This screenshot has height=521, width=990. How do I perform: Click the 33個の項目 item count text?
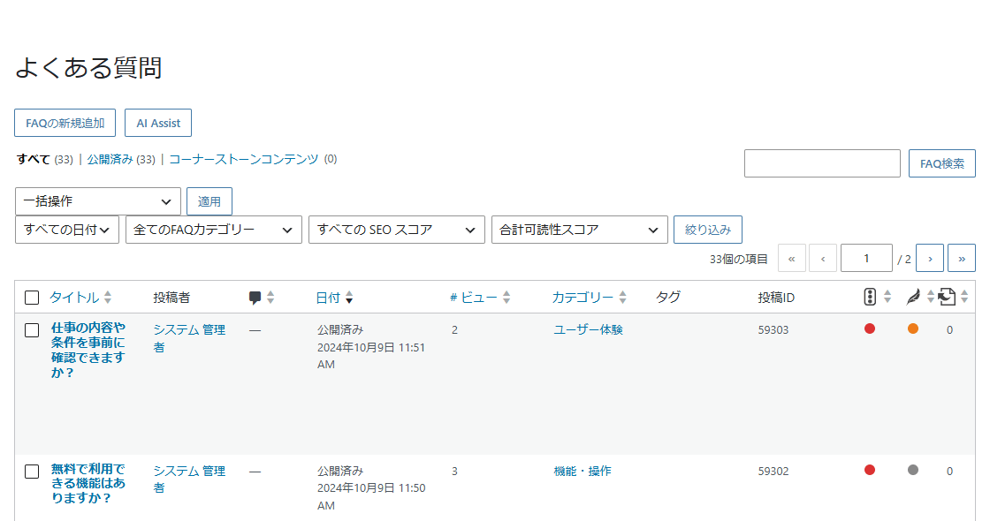coord(739,260)
